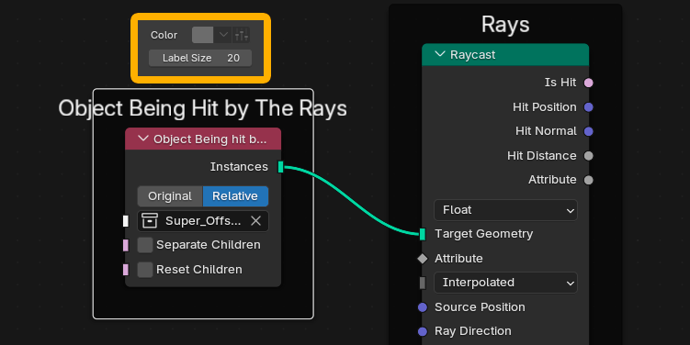
Task: Select the Original transform space option
Action: coord(170,196)
